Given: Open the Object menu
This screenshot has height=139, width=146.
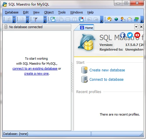Looking at the screenshot, I should click(x=49, y=12).
